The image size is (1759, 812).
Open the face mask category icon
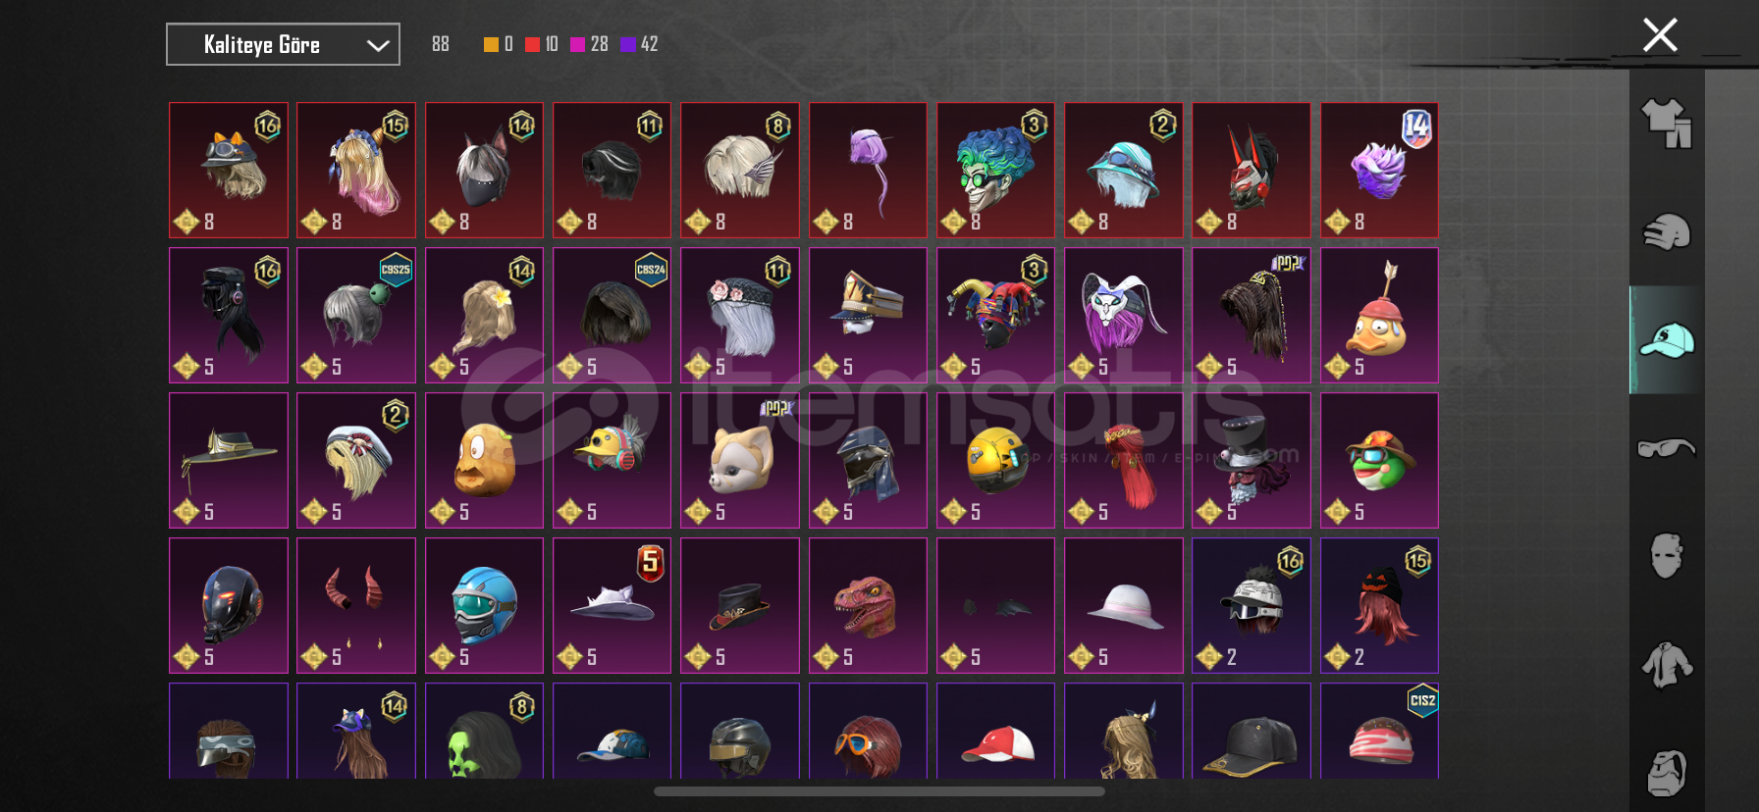click(x=1667, y=556)
